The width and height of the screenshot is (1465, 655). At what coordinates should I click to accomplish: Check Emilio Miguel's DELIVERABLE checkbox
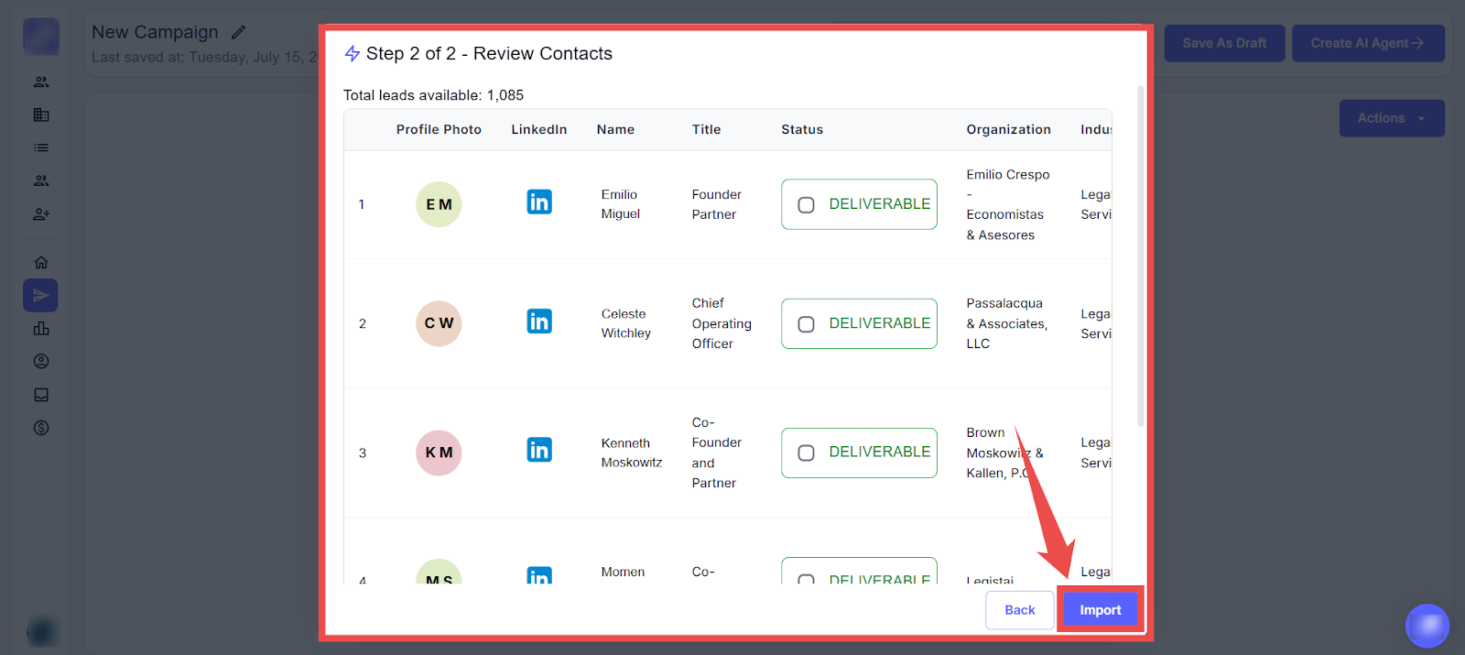pos(806,205)
